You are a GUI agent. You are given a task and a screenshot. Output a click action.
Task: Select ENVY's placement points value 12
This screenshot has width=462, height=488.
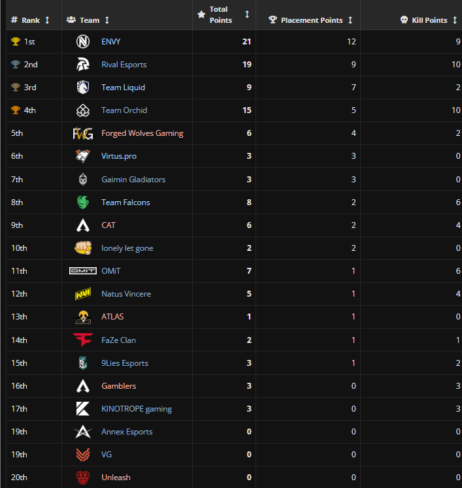pos(352,41)
